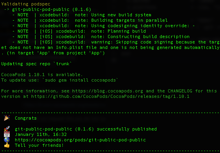Screen dimensions: 220x153
Task: Click the 'sudo gem install cocoapods' command
Action: click(80, 80)
